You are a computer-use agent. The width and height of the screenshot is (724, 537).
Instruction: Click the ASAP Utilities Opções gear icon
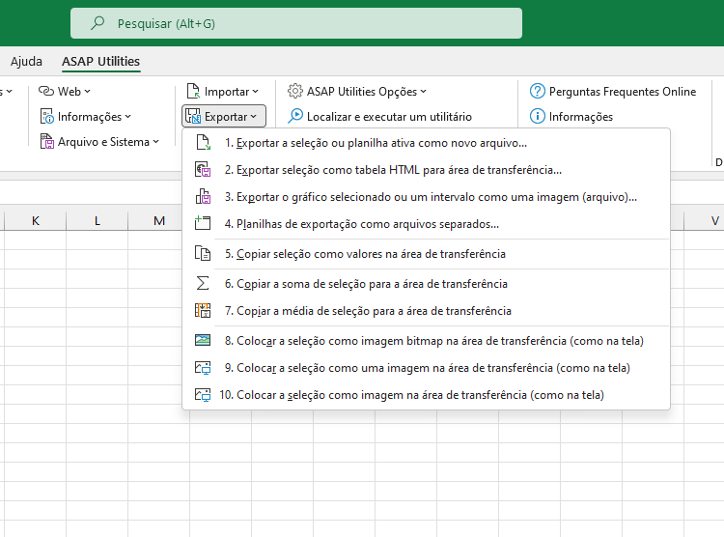click(x=295, y=91)
